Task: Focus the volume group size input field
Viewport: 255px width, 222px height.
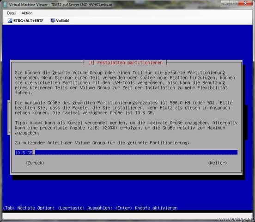Action: coord(126,153)
